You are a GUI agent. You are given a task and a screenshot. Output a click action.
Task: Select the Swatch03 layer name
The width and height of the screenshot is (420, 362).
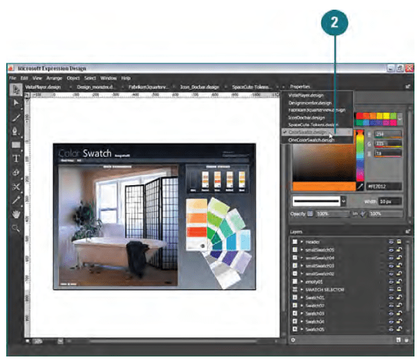(315, 313)
